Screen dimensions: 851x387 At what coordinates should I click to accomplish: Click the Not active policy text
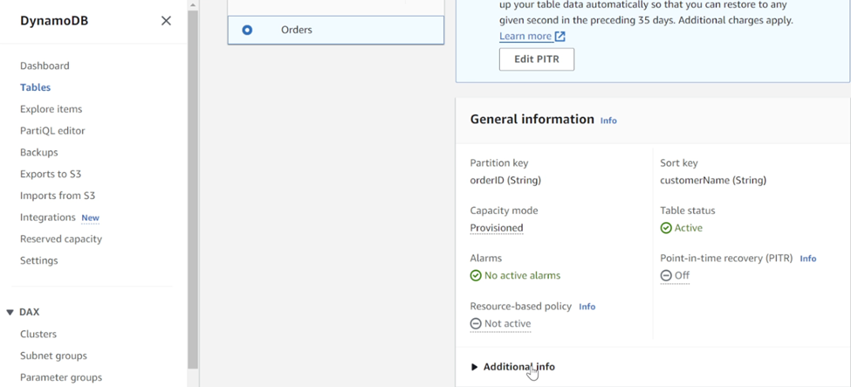click(x=507, y=324)
